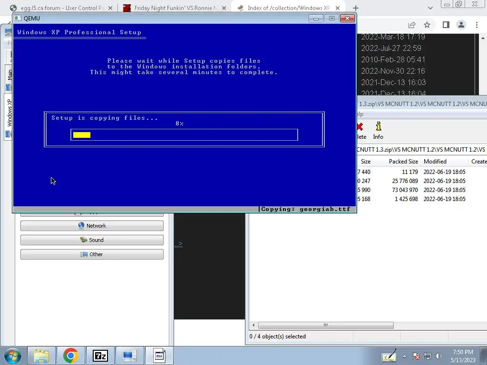Viewport: 487px width, 365px height.
Task: Open Action Center flag in tray
Action: tap(416, 356)
